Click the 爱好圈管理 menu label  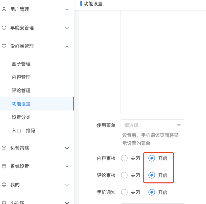(x=22, y=46)
